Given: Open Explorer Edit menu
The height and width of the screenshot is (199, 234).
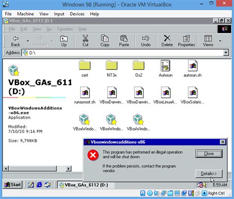Looking at the screenshot, I should tap(24, 29).
